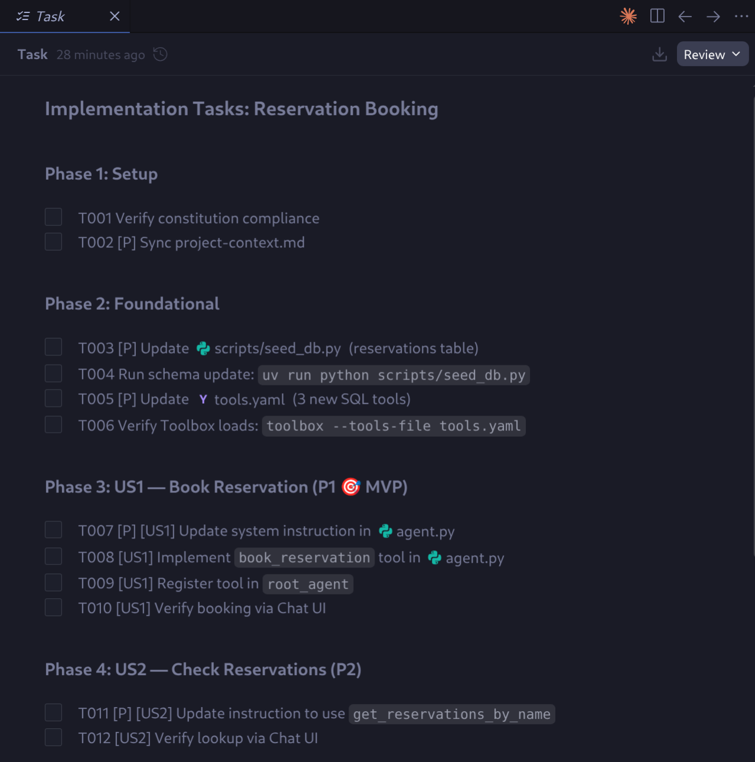Viewport: 755px width, 762px height.
Task: Check the T001 Verify constitution compliance box
Action: tap(53, 216)
